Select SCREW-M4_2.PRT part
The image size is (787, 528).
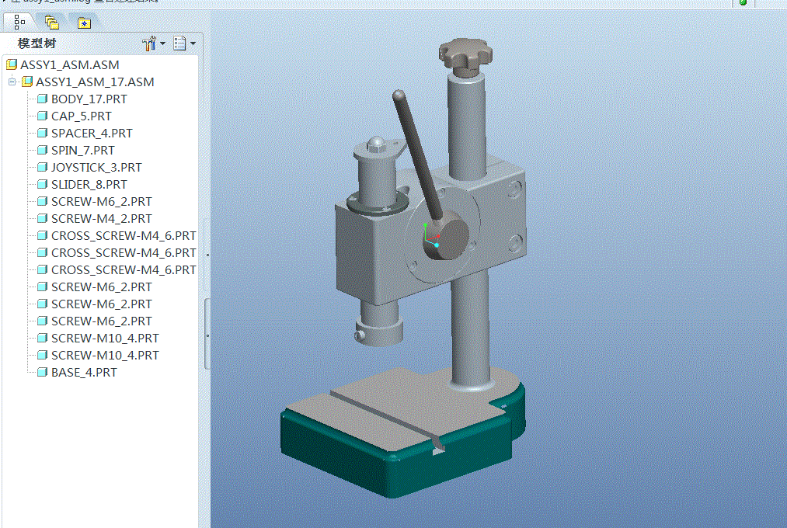102,218
